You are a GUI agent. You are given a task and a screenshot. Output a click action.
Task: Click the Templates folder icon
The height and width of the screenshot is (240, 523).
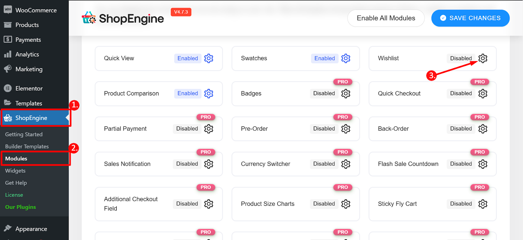click(8, 103)
